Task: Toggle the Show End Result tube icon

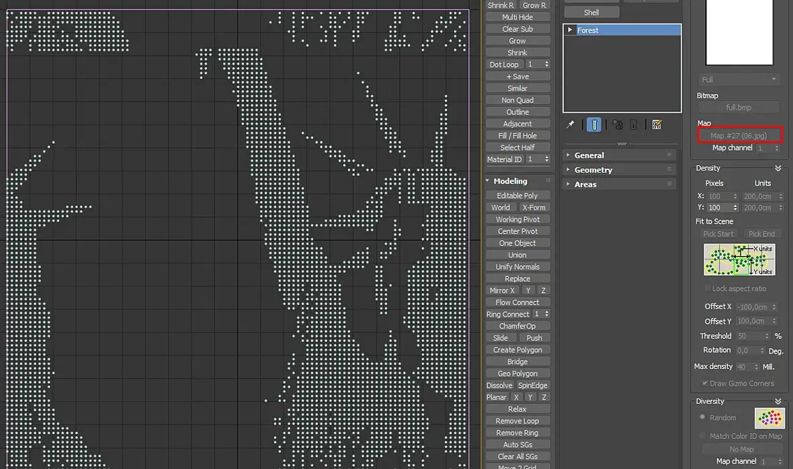Action: [x=594, y=124]
